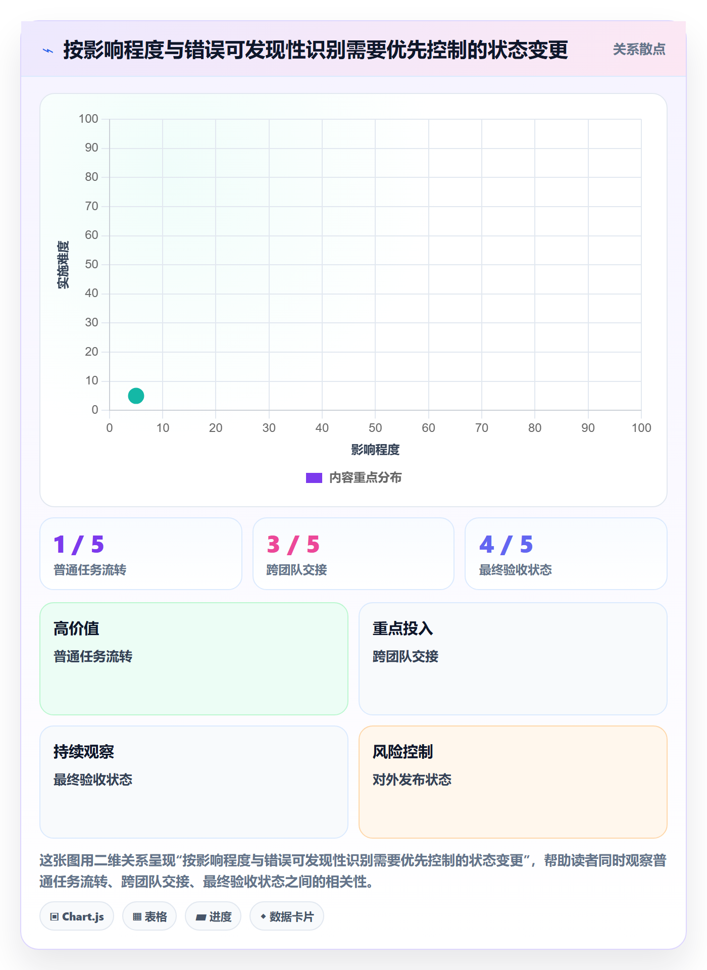Select the 高价值 quadrant card
This screenshot has height=970, width=707.
194,659
